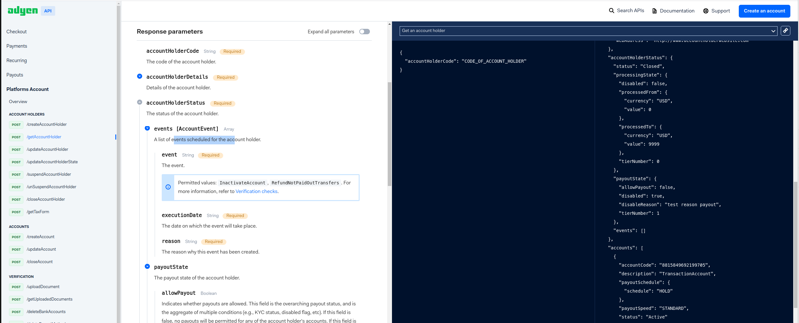Expand the events [AccountEvent] parameter
This screenshot has width=799, height=323.
click(147, 128)
